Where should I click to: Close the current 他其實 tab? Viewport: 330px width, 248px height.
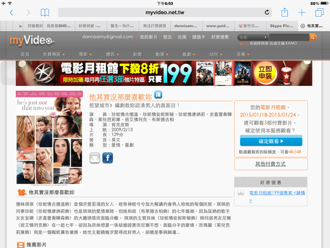tap(302, 26)
